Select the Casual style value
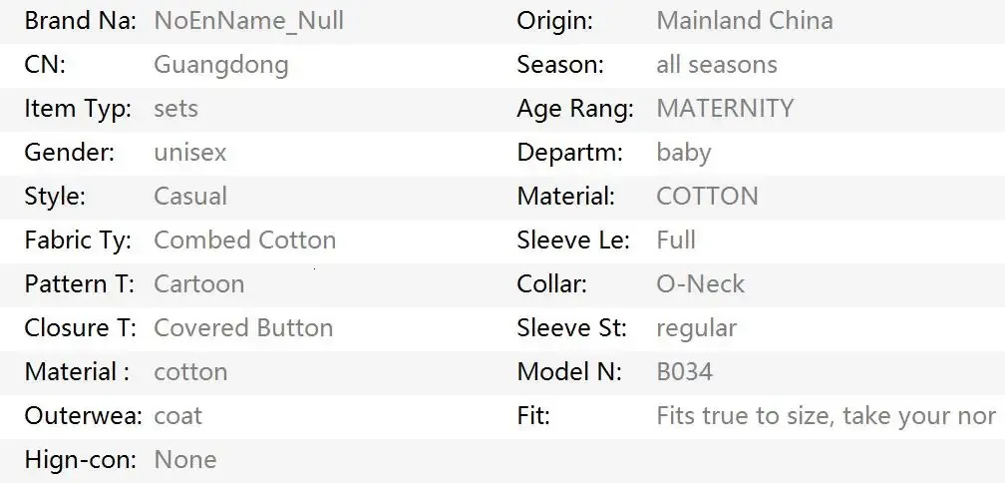 pyautogui.click(x=189, y=197)
